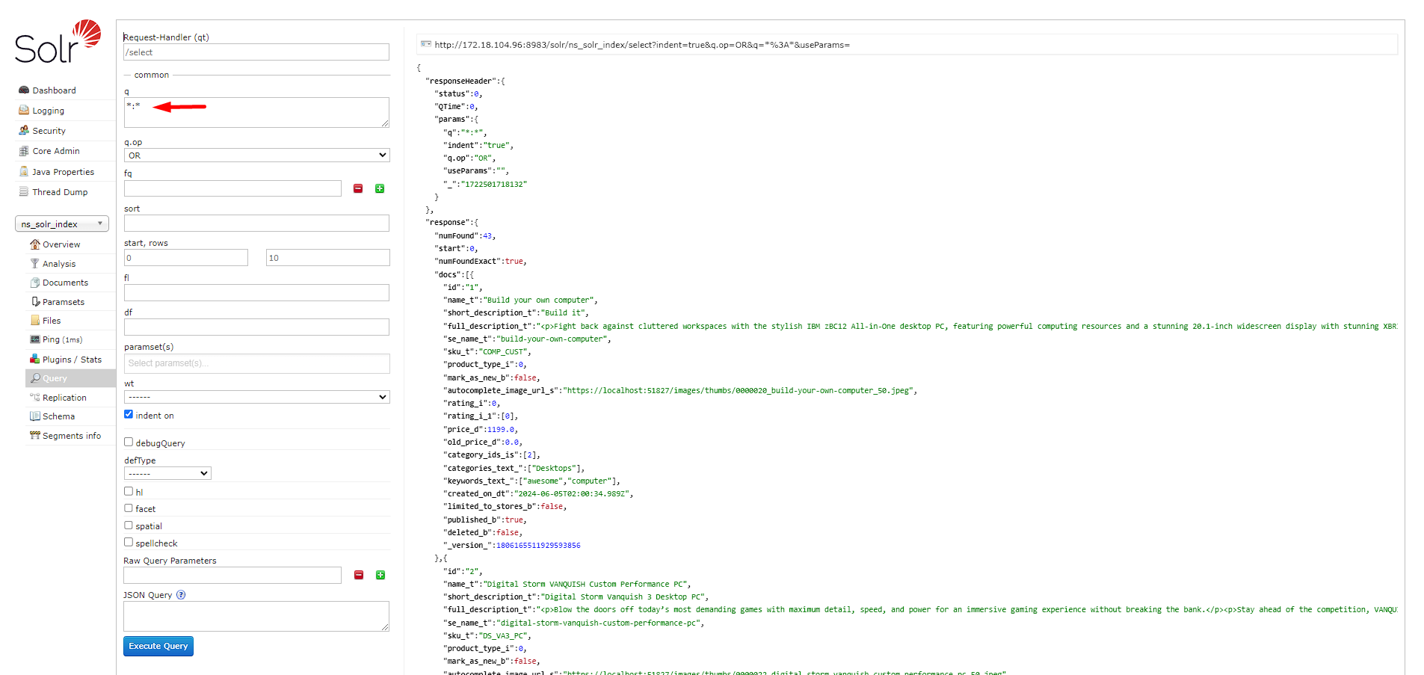Open Java Properties link
Screen dimensions: 1424x675
63,172
